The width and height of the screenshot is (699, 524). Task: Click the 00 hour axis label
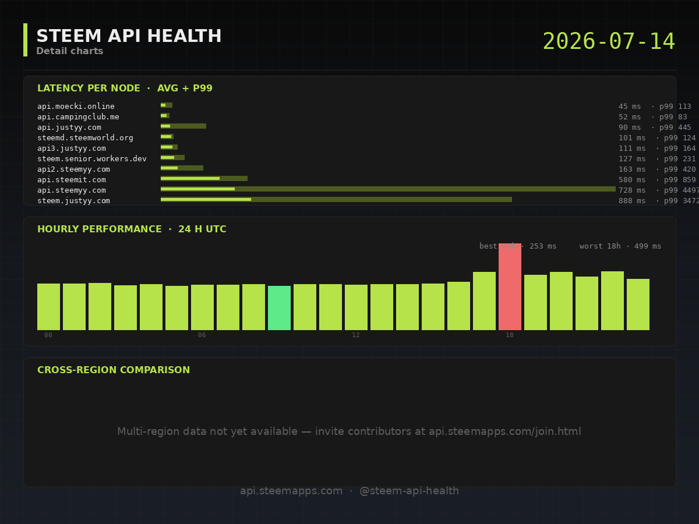tap(48, 335)
